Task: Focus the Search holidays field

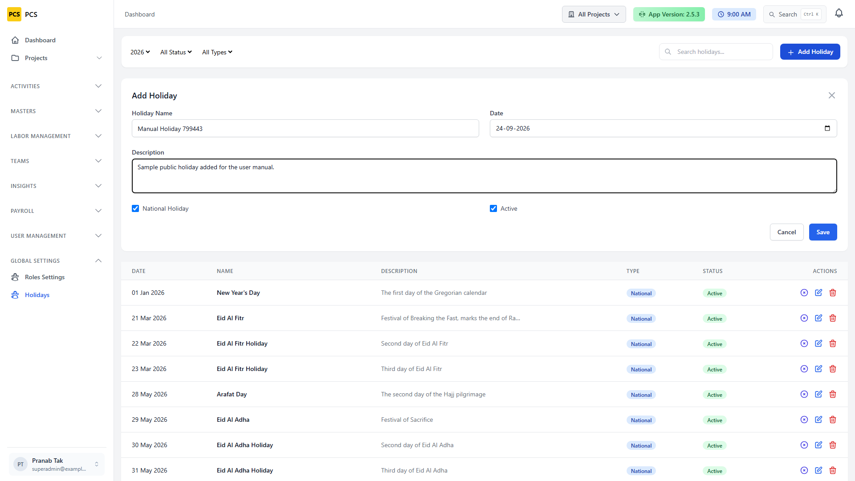Action: (x=716, y=52)
